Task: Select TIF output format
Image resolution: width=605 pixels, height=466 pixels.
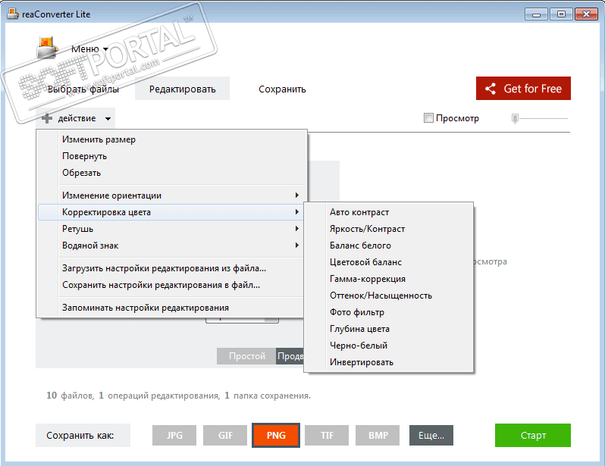Action: click(327, 436)
